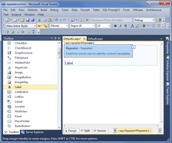Screen dimensions: 172x143
Task: Open the Debug menu
Action: tap(54, 10)
